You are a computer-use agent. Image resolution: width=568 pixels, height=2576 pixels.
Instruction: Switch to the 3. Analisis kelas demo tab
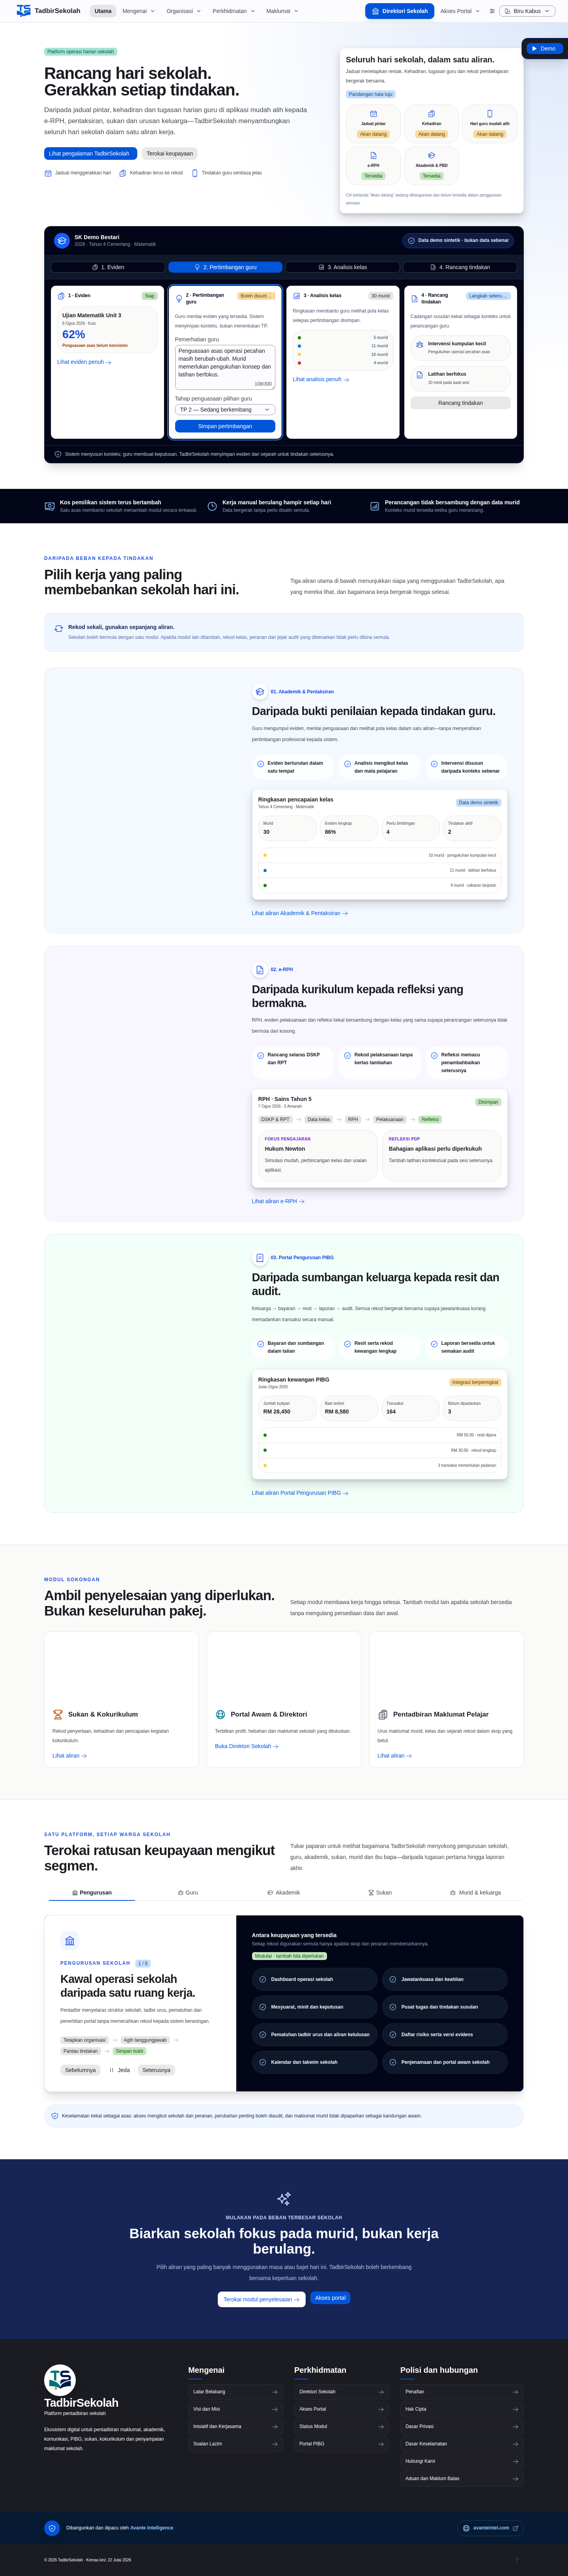tap(343, 267)
